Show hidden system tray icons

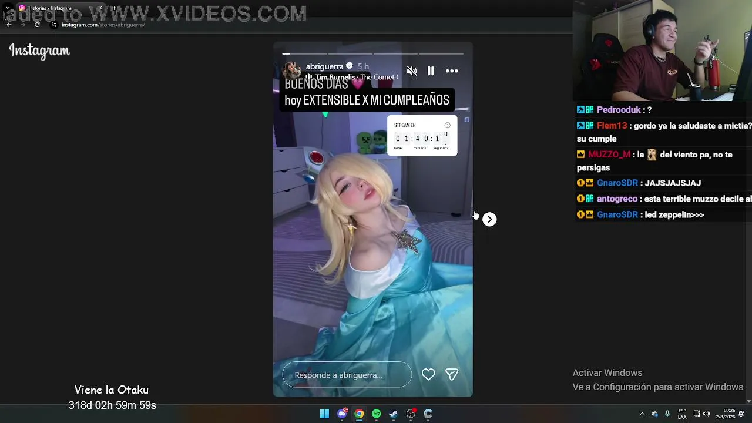pyautogui.click(x=642, y=414)
